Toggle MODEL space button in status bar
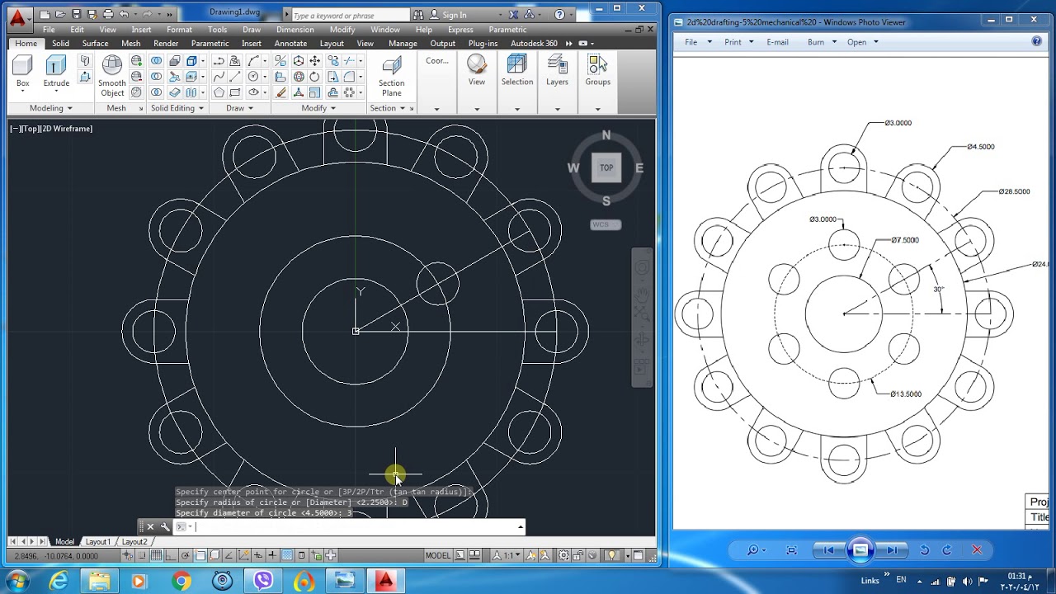1056x594 pixels. point(438,555)
